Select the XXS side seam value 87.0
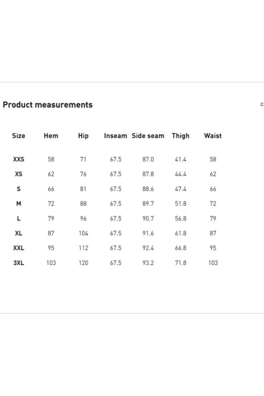 148,159
